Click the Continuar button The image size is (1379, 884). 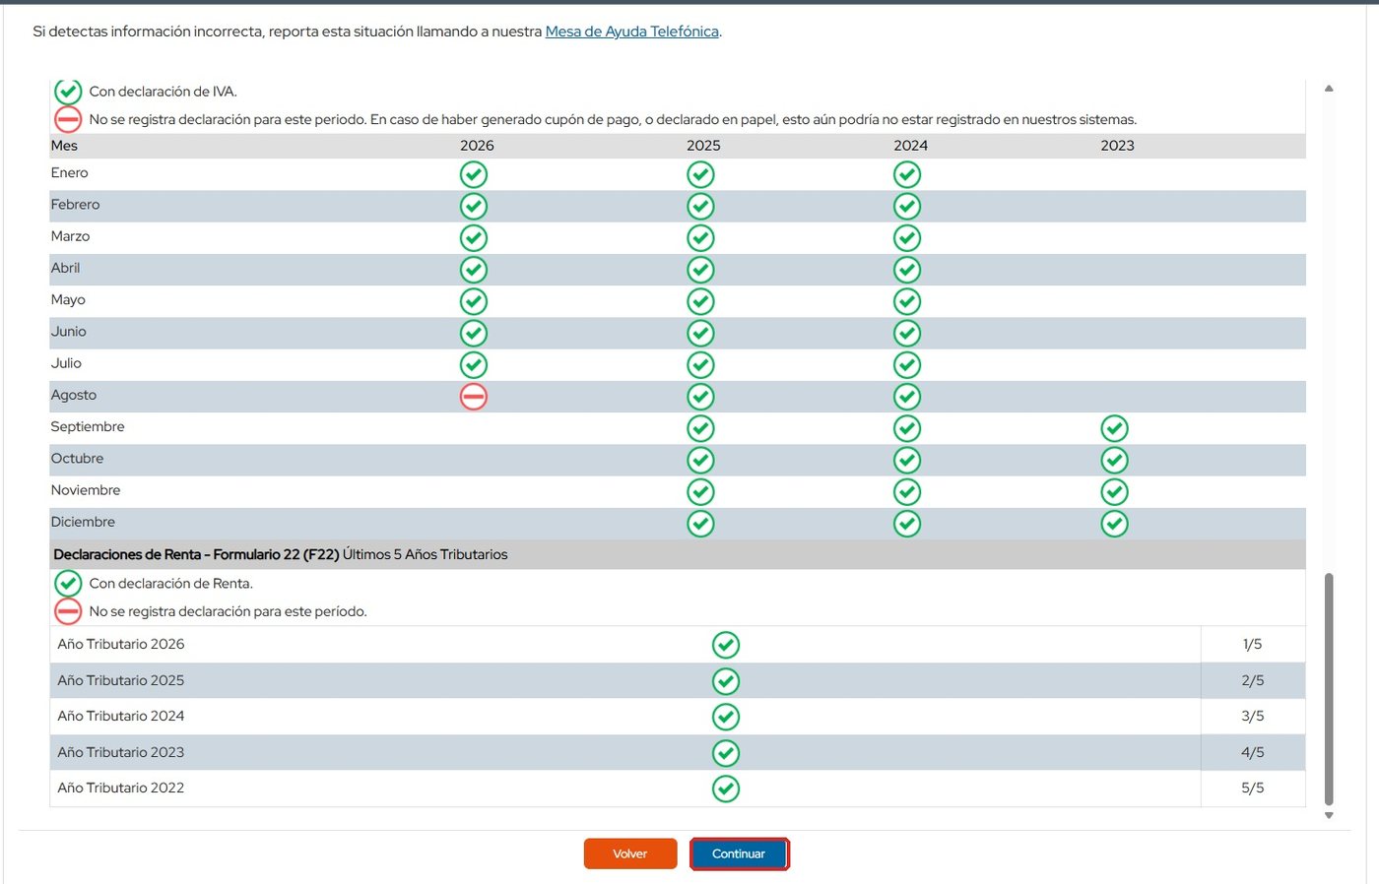[x=739, y=853]
